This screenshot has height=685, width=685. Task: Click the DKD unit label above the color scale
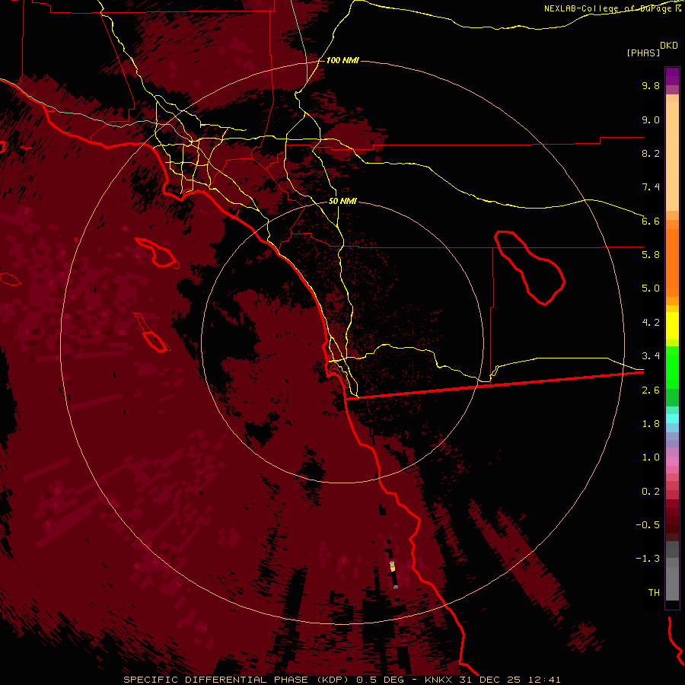669,46
